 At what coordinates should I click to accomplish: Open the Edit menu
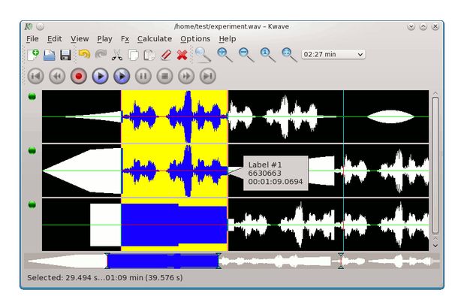55,39
